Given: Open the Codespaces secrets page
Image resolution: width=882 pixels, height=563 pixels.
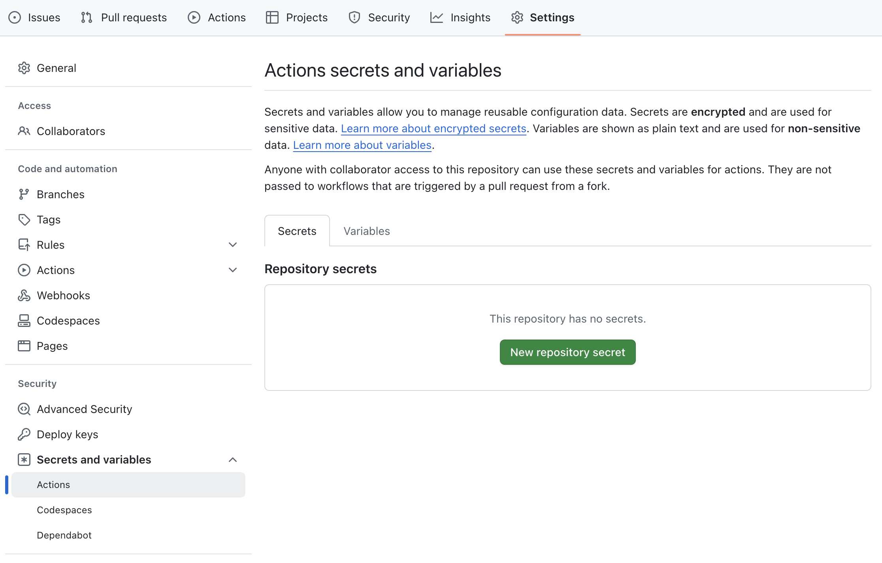Looking at the screenshot, I should pyautogui.click(x=64, y=510).
